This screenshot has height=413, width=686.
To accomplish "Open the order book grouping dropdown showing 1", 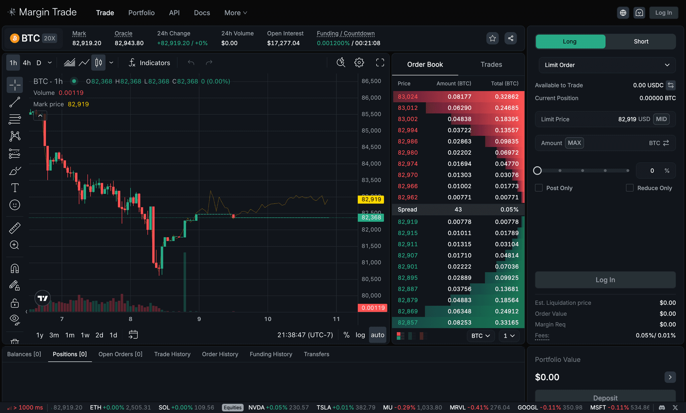I will pos(509,336).
